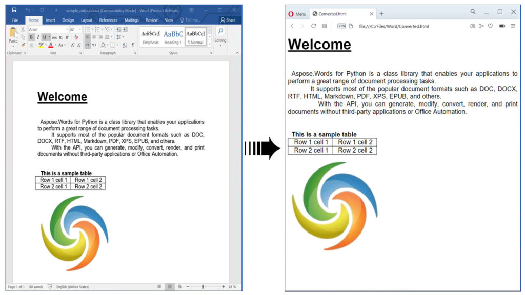Select the Sort icon in Paragraph group
Image resolution: width=525 pixels, height=295 pixels.
(x=125, y=45)
